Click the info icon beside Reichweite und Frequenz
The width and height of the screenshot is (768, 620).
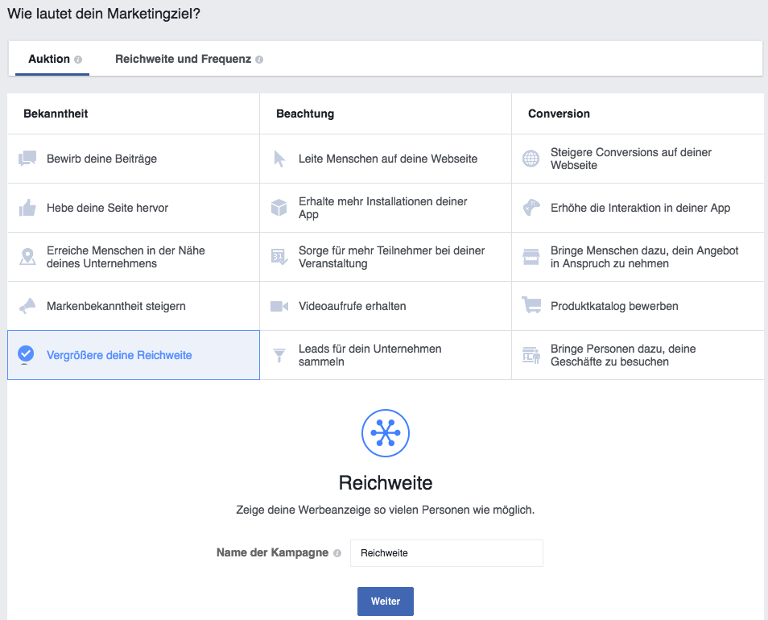pyautogui.click(x=259, y=60)
